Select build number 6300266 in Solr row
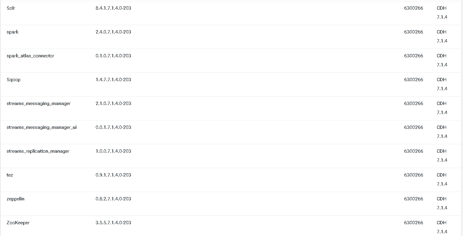Image resolution: width=463 pixels, height=236 pixels. (414, 8)
